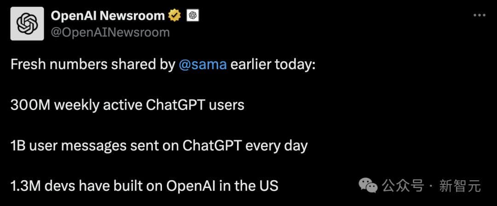The width and height of the screenshot is (497, 206).
Task: Open the OpenAI Newsroom display name
Action: tap(108, 16)
